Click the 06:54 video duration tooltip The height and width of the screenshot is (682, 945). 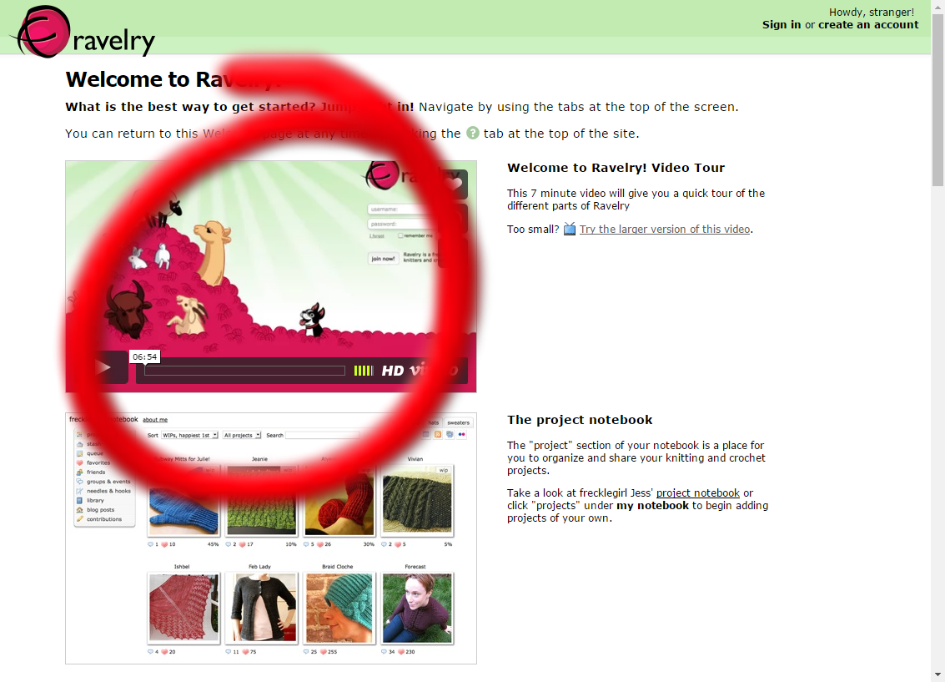click(144, 357)
